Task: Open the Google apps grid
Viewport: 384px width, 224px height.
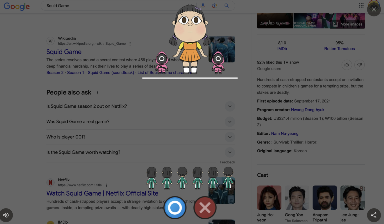Action: [361, 5]
